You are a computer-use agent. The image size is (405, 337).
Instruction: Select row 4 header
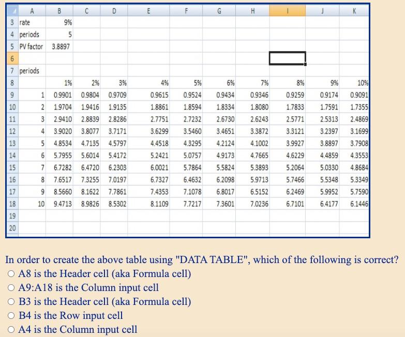click(x=12, y=34)
